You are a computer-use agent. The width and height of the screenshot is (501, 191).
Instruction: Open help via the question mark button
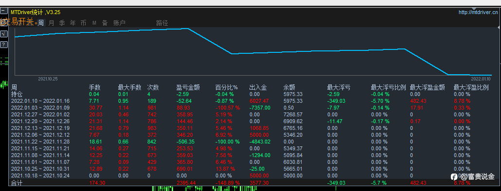pos(3,44)
